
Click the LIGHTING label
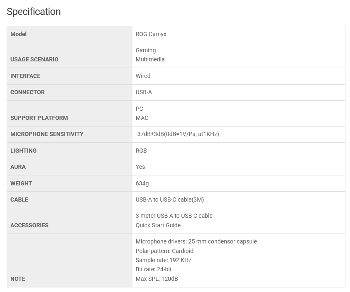pos(23,151)
